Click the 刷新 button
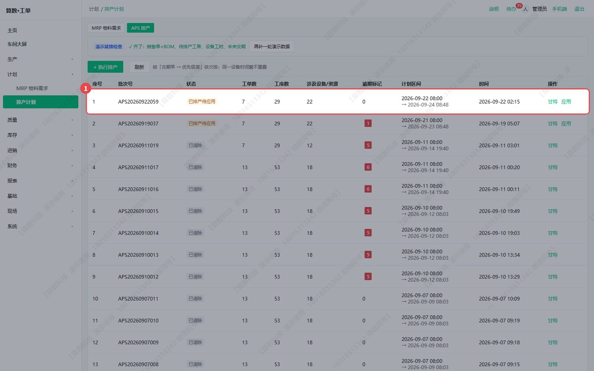This screenshot has height=371, width=594. click(x=139, y=67)
